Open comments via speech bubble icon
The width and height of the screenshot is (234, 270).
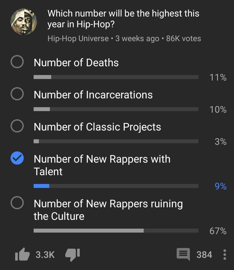[183, 254]
